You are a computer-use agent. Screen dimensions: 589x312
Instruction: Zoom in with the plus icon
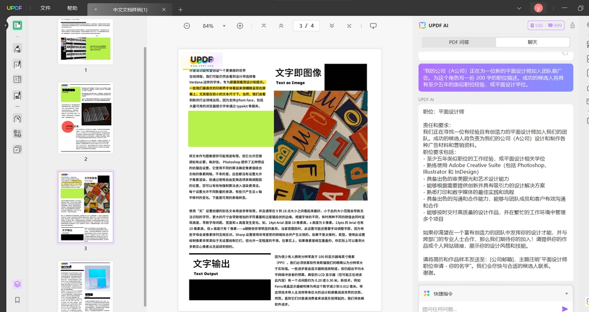[x=240, y=26]
